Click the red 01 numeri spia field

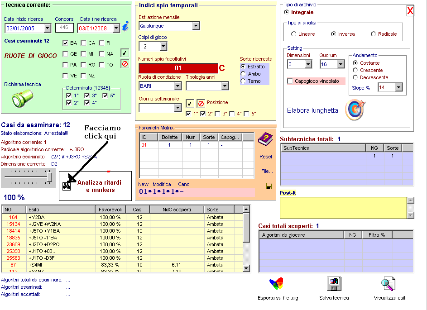point(178,68)
